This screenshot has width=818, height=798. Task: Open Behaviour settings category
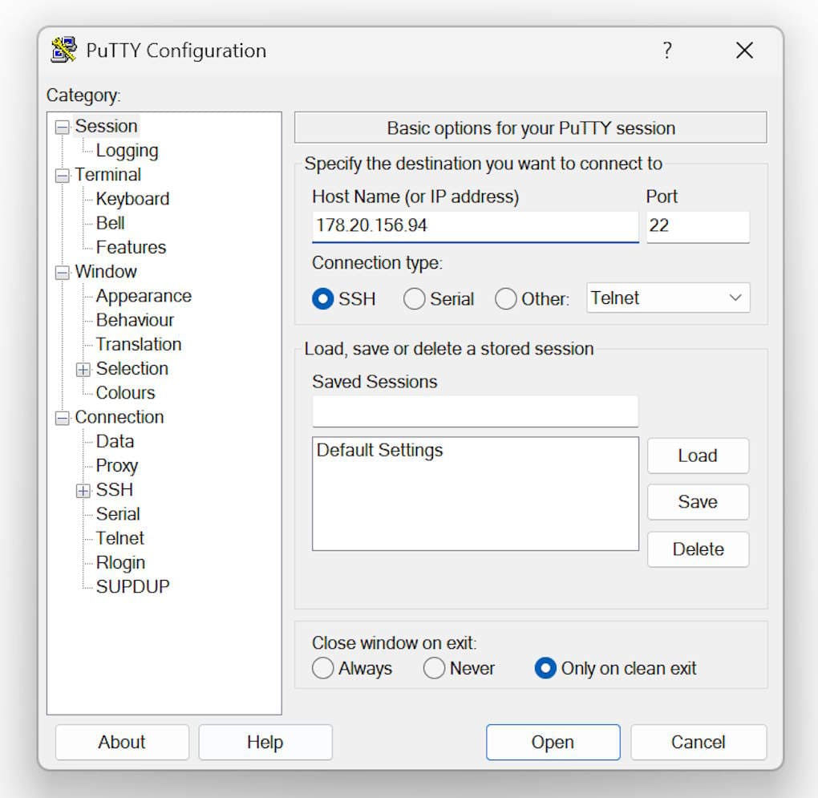[135, 320]
